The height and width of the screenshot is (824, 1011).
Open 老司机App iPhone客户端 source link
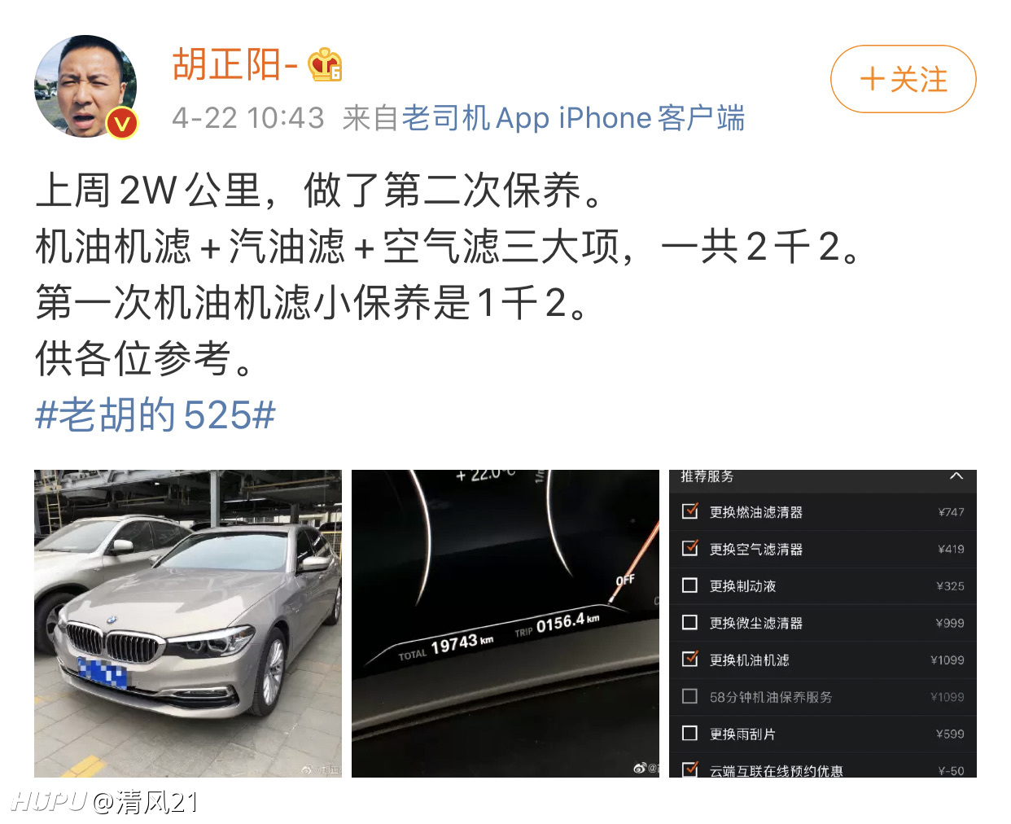click(x=573, y=118)
